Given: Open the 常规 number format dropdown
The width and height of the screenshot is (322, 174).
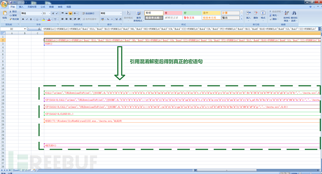Looking at the screenshot, I should tap(121, 14).
